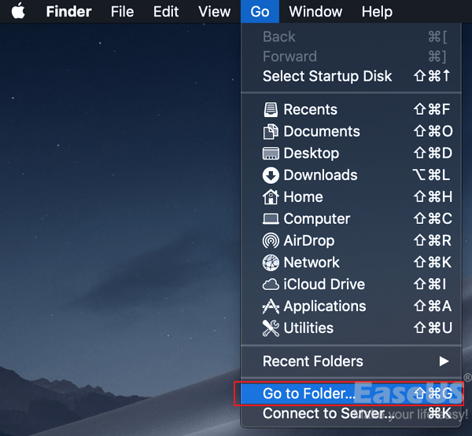Image resolution: width=472 pixels, height=436 pixels.
Task: Select Connect to Server... option
Action: click(x=328, y=413)
